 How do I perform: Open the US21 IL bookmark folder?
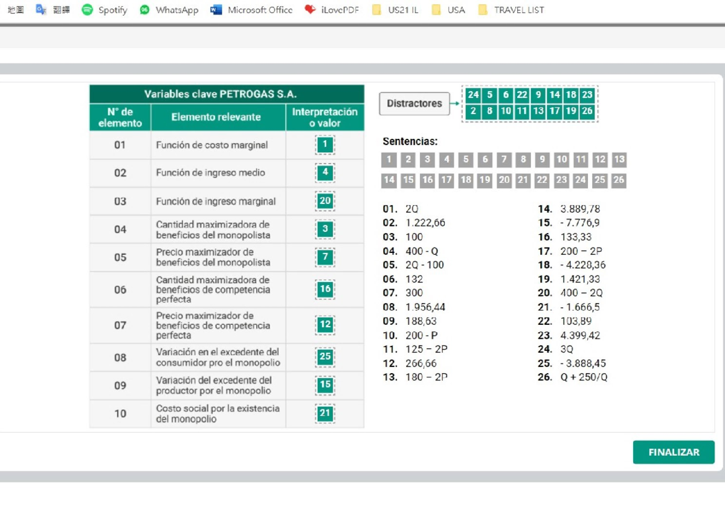click(x=395, y=10)
